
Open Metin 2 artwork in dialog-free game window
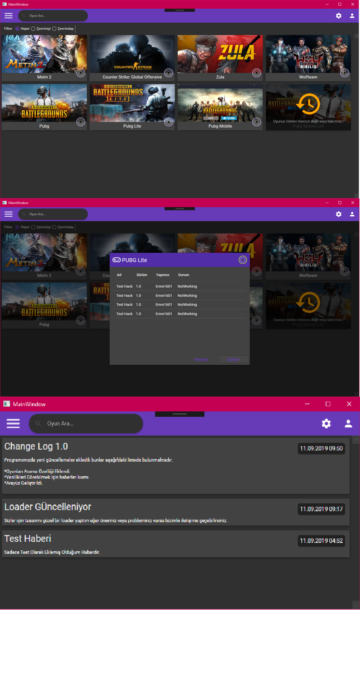44,54
